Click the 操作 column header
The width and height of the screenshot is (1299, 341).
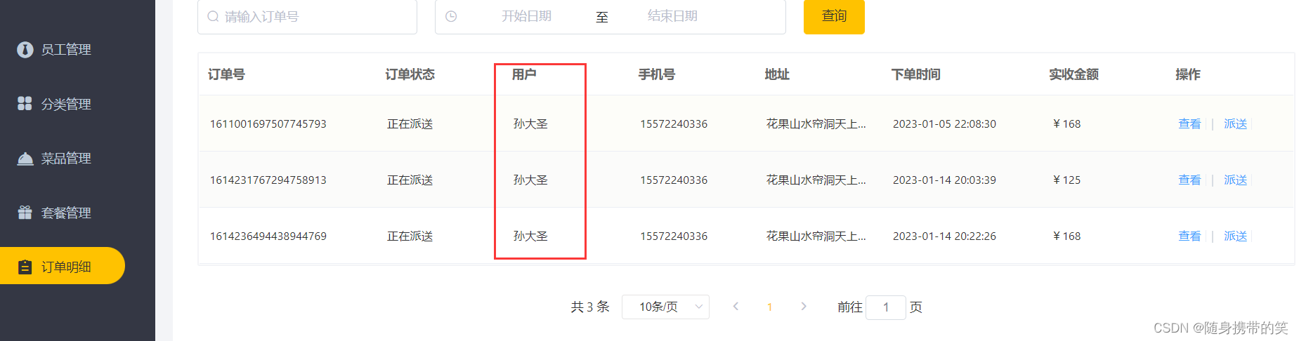(1188, 74)
